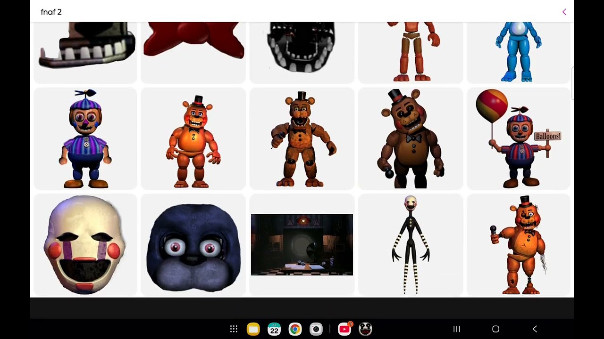This screenshot has width=604, height=339.
Task: Select the orange Foxy legs sticker
Action: tap(411, 53)
